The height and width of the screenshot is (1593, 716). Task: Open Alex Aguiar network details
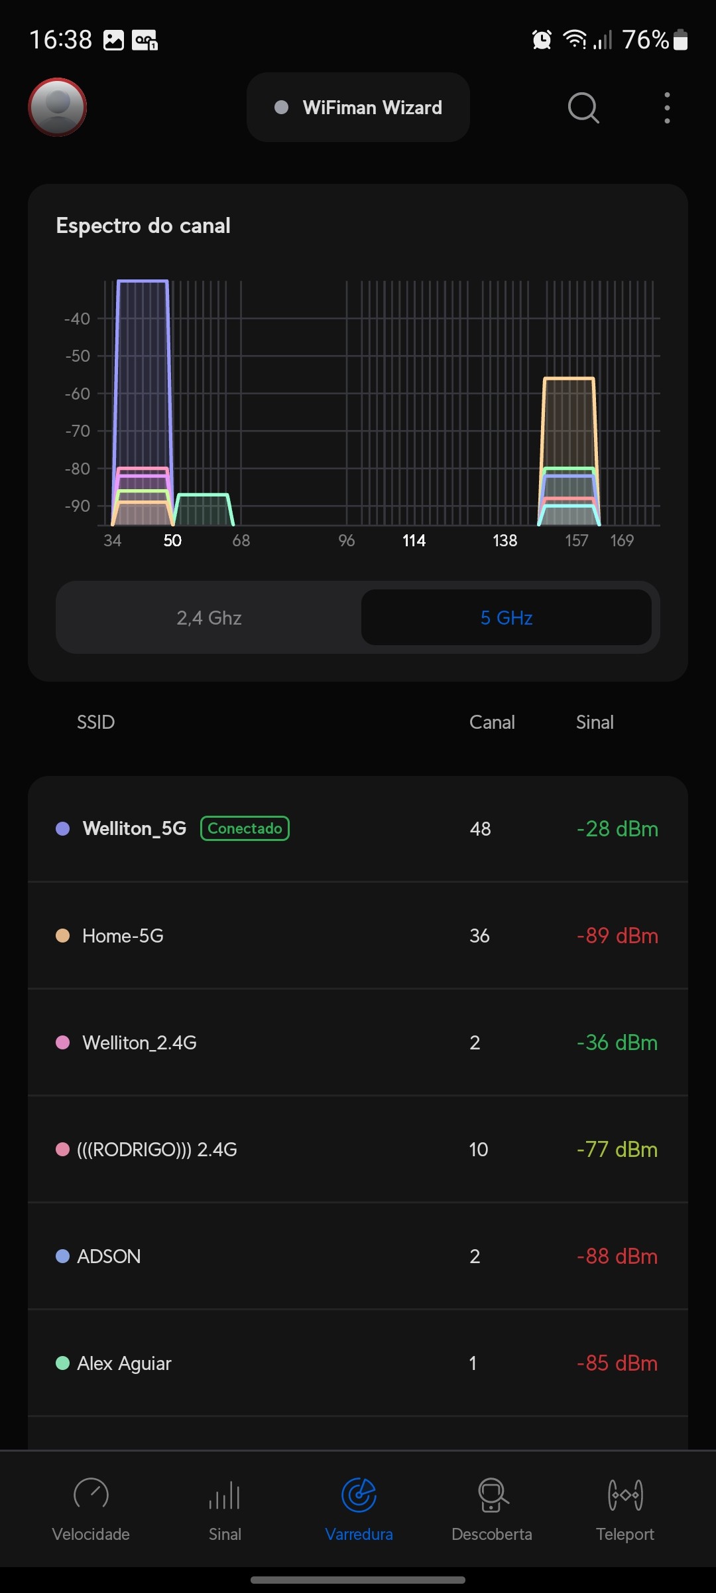pos(358,1363)
